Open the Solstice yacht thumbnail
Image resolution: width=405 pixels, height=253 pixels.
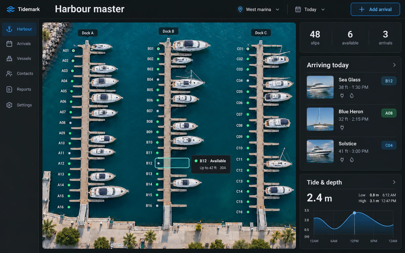coord(320,151)
